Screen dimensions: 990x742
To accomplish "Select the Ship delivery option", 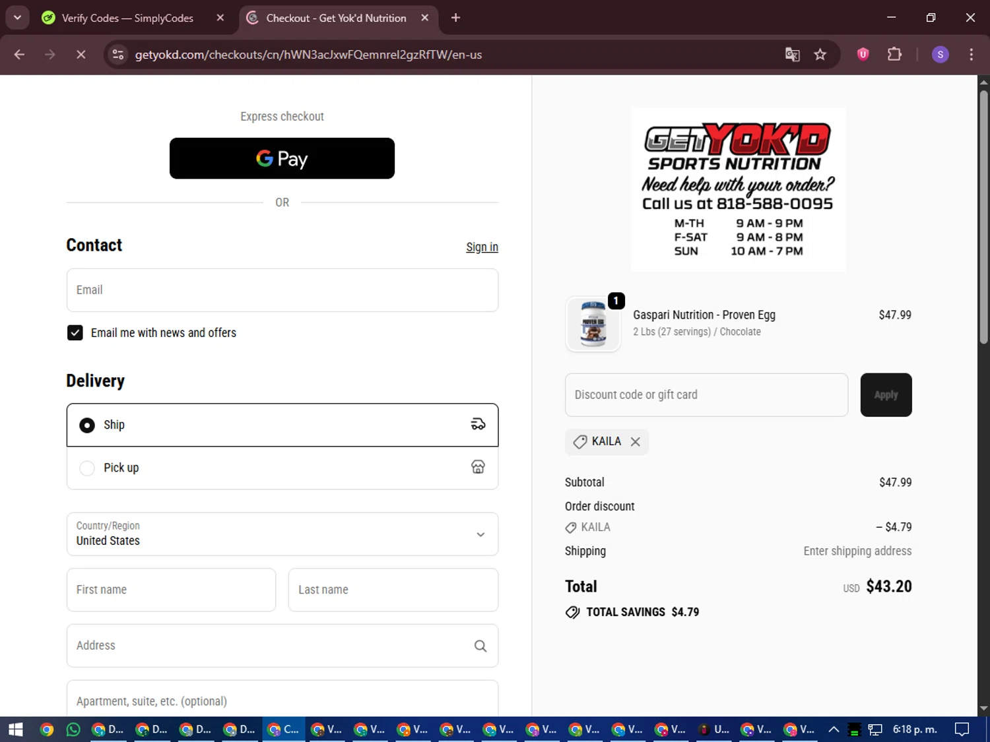I will 282,425.
